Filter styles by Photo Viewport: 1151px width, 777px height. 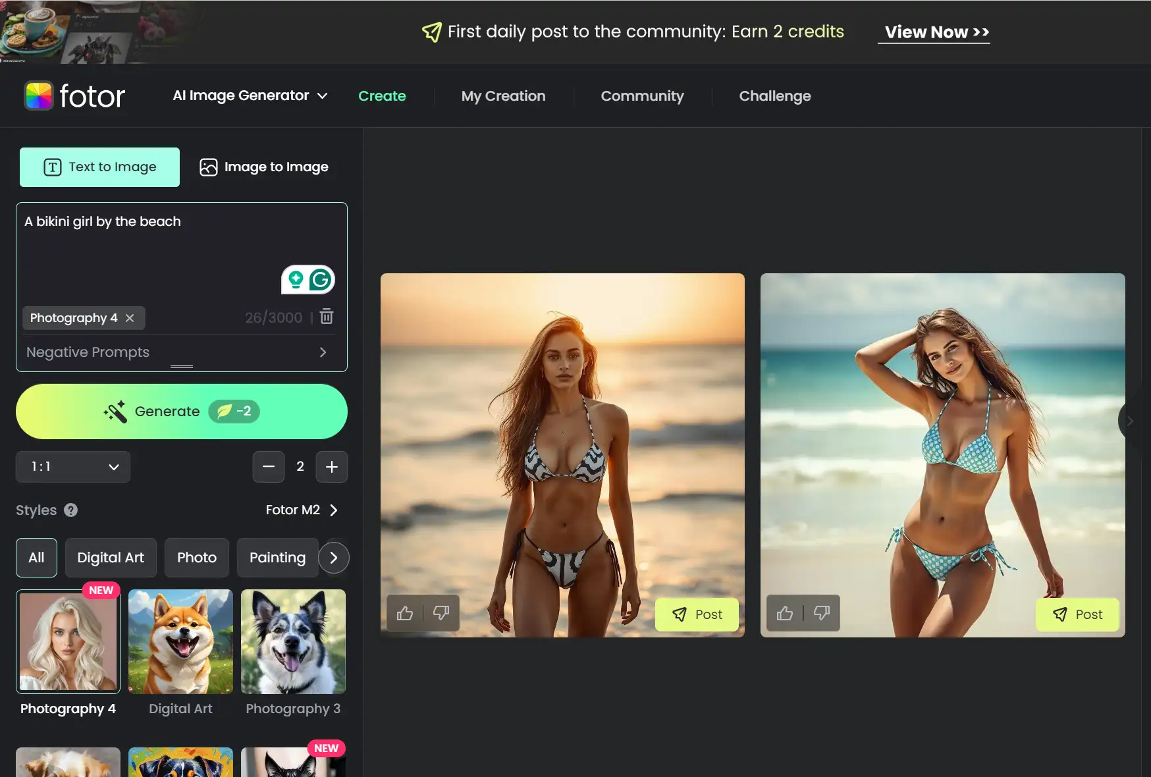coord(197,558)
